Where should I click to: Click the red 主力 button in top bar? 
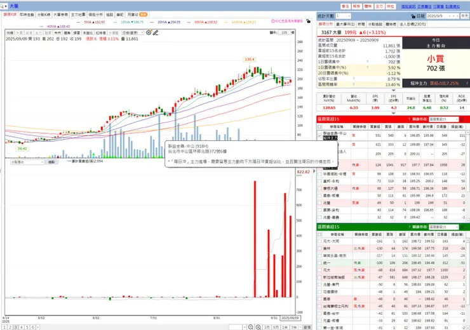pyautogui.click(x=379, y=6)
